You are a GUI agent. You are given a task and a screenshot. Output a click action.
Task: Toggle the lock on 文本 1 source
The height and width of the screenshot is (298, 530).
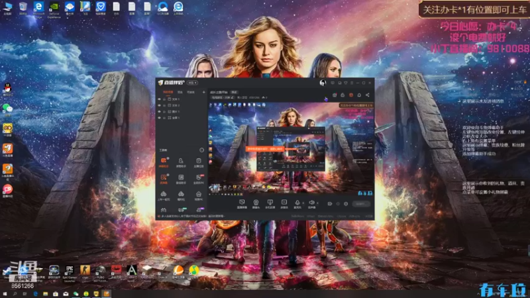pyautogui.click(x=164, y=99)
